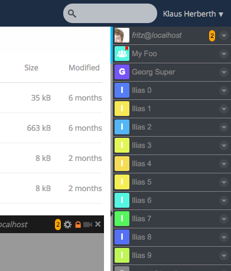
Task: Open chat with Ilias 5
Action: [x=172, y=182]
